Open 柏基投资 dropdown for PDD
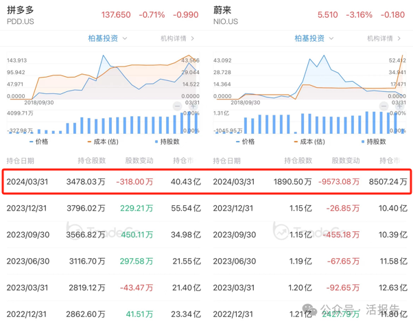 [107, 38]
